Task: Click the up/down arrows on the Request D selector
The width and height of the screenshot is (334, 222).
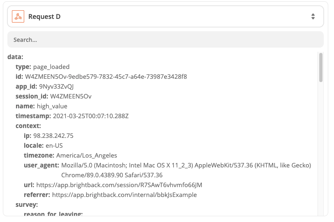Action: pos(313,16)
